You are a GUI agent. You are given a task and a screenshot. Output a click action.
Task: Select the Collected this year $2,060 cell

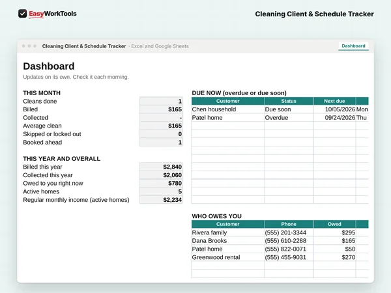[x=161, y=175]
